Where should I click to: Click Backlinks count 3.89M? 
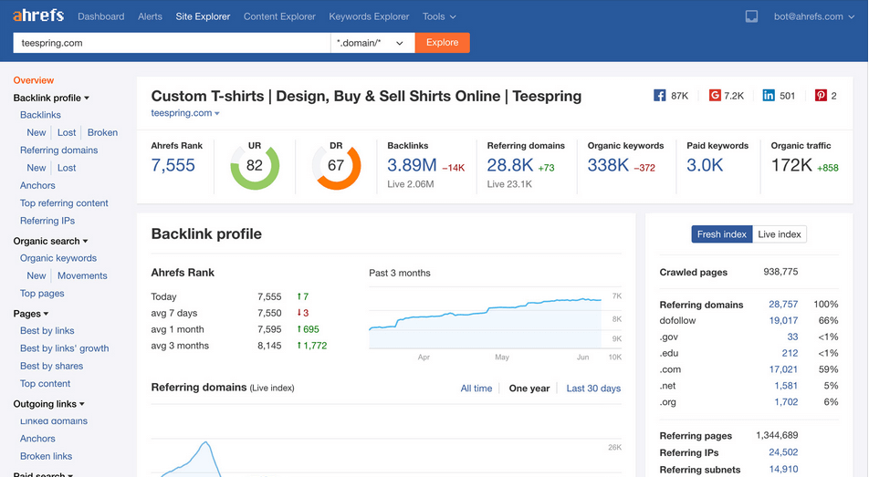tap(412, 165)
